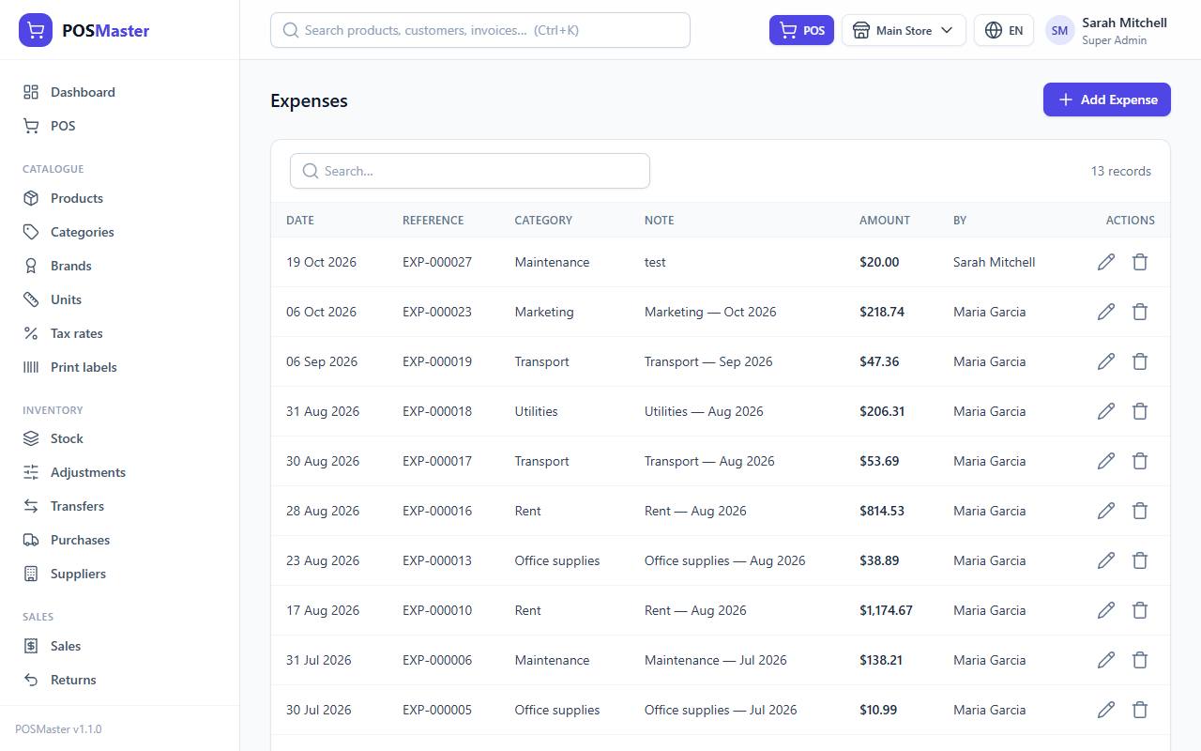Open the Main Store selector dropdown
Viewport: 1201px width, 751px height.
pos(904,30)
